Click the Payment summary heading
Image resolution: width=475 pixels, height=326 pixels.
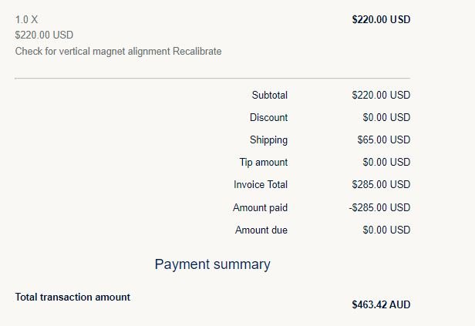tap(212, 264)
